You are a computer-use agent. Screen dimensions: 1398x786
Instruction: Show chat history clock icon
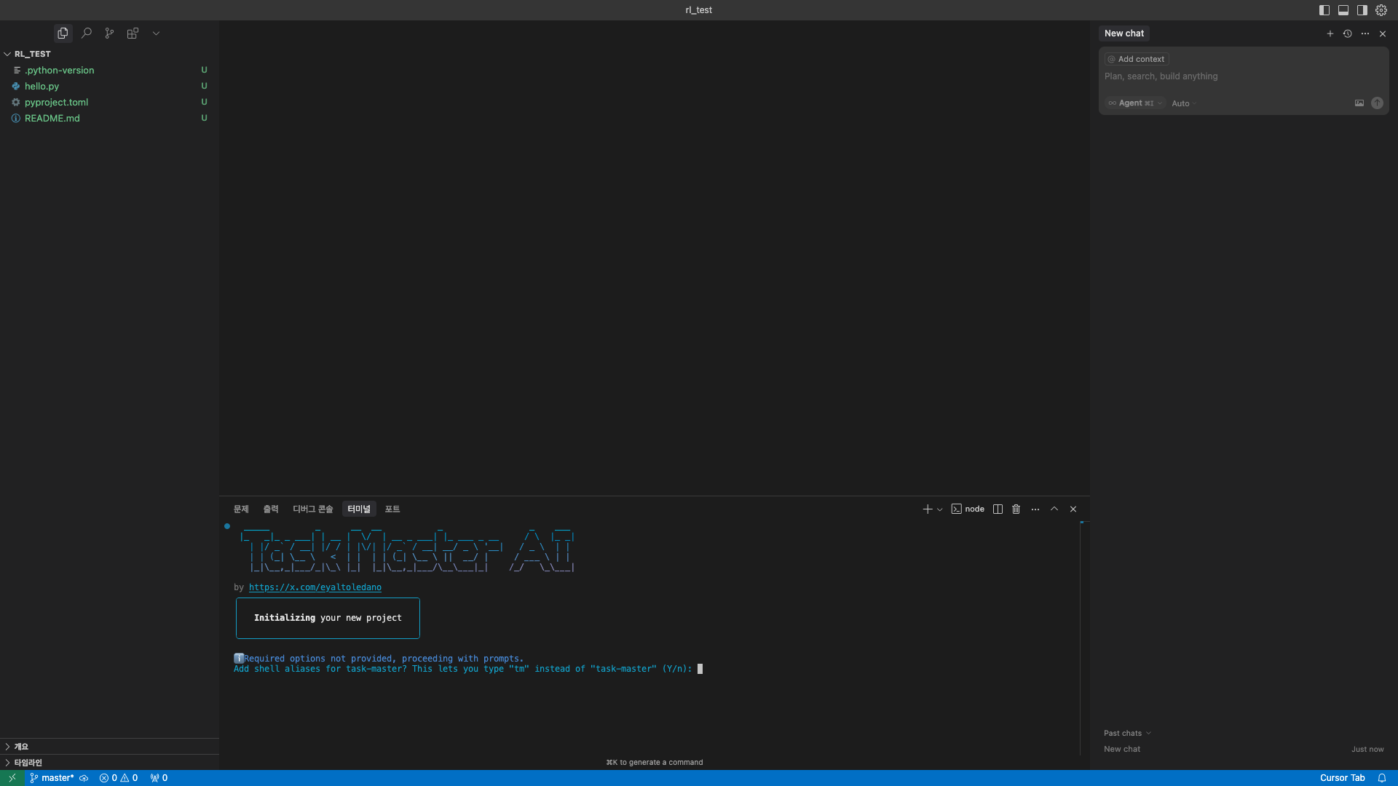[x=1348, y=33]
